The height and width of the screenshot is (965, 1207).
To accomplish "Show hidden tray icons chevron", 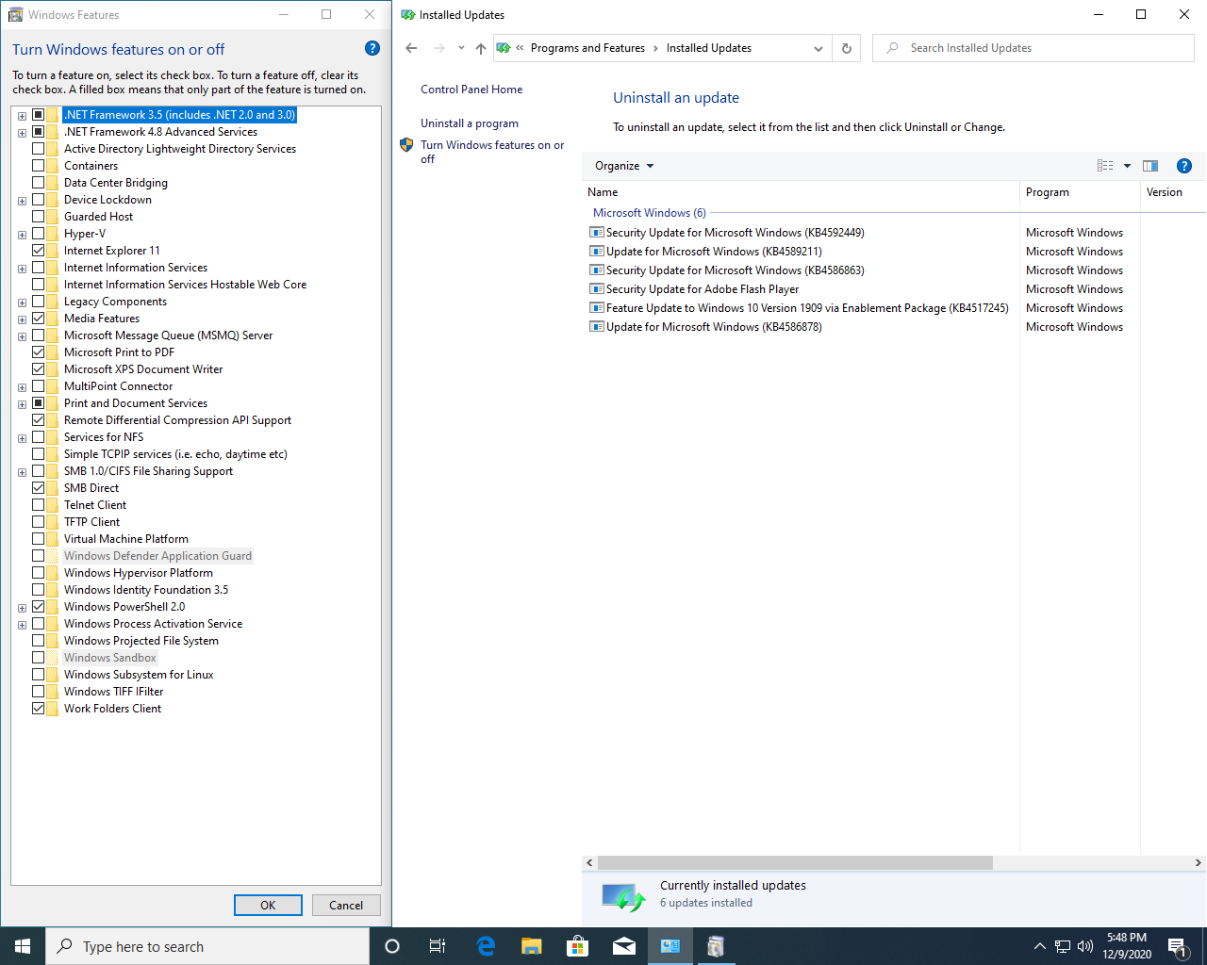I will [1039, 946].
